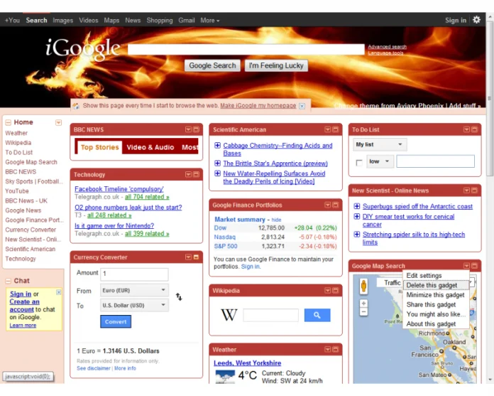Tick the To Do List item checkbox
This screenshot has width=494, height=396.
pyautogui.click(x=358, y=163)
